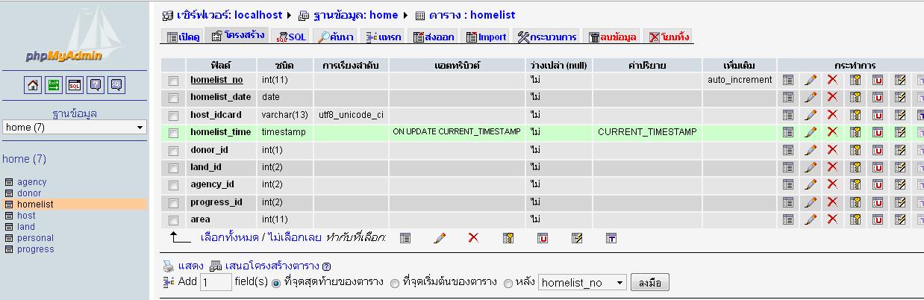The width and height of the screenshot is (924, 300).
Task: Edit the donor_id field with pencil icon
Action: point(811,150)
